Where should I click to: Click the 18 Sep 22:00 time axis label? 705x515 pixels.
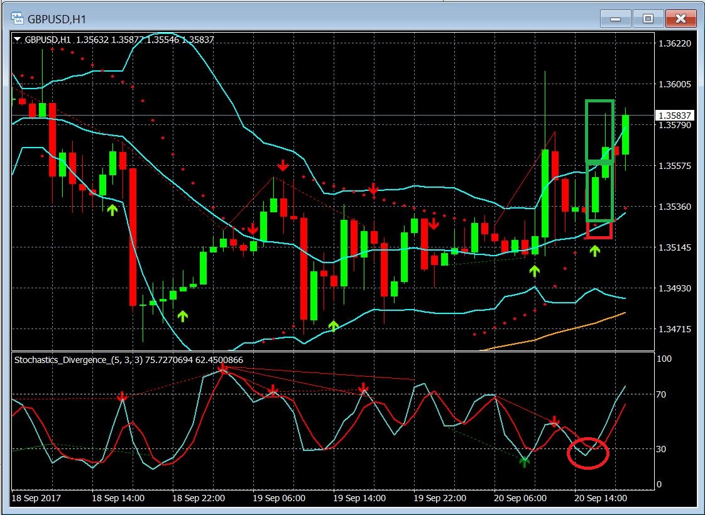[x=199, y=498]
